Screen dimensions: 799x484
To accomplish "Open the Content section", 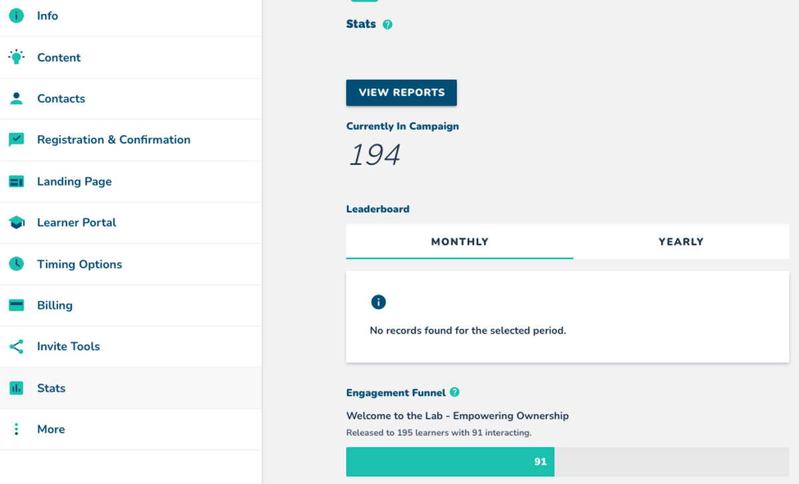I will coord(131,57).
